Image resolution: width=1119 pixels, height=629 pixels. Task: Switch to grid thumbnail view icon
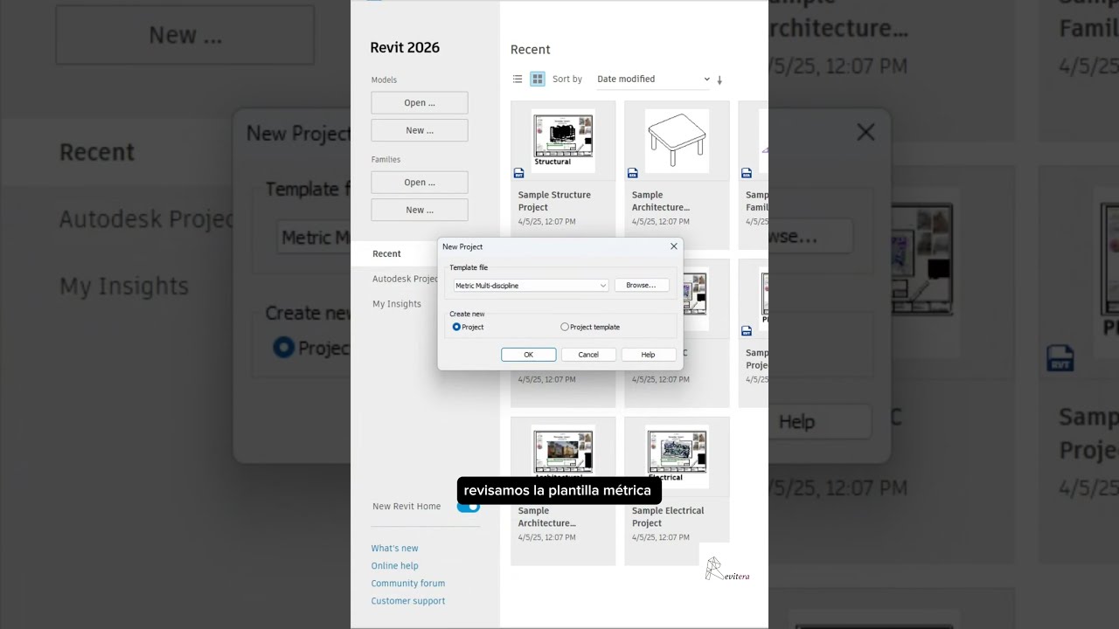point(538,79)
